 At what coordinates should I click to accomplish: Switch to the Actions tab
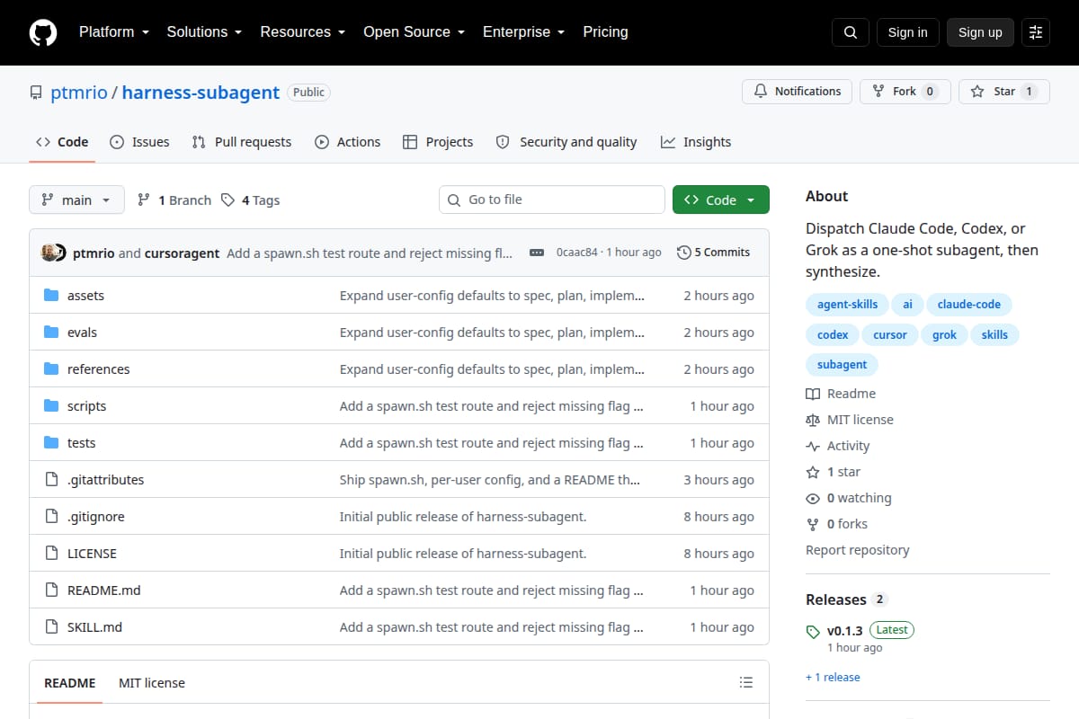pos(348,142)
